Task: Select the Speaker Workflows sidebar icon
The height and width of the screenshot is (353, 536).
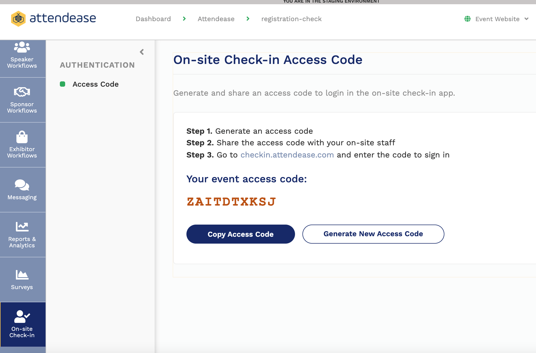Action: [x=22, y=55]
